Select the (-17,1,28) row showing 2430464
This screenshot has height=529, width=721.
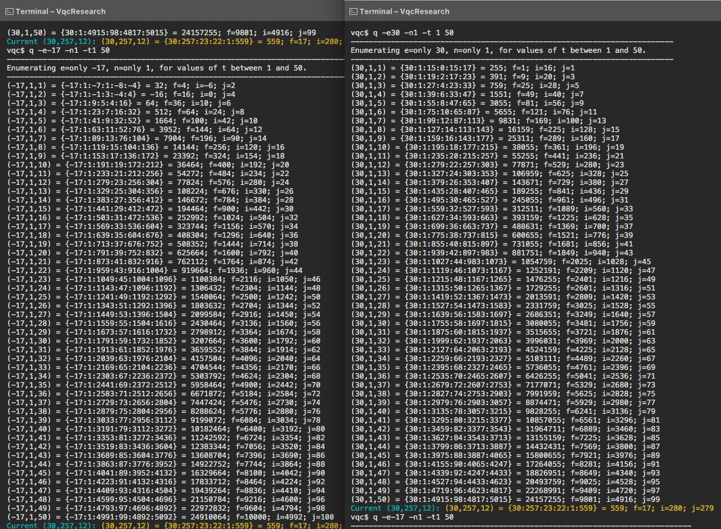[x=163, y=323]
